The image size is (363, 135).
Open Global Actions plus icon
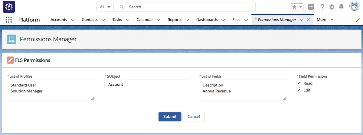pyautogui.click(x=311, y=7)
